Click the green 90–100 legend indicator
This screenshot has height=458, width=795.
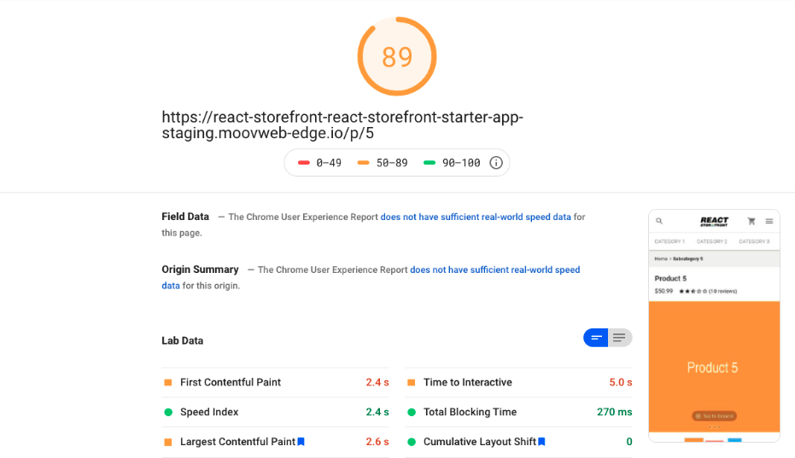coord(429,163)
